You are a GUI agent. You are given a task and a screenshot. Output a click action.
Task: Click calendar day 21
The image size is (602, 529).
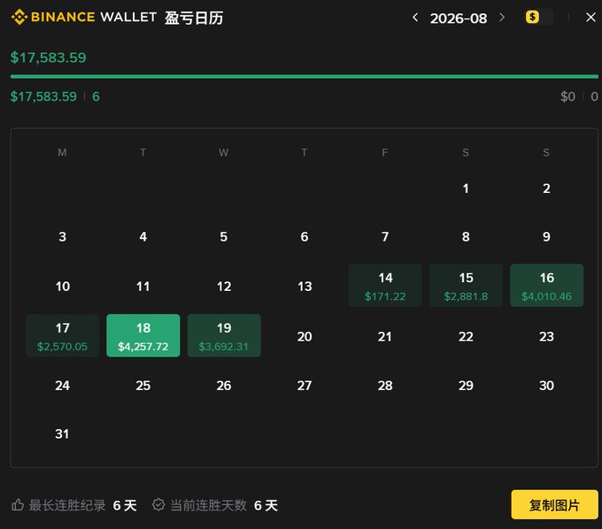point(385,336)
